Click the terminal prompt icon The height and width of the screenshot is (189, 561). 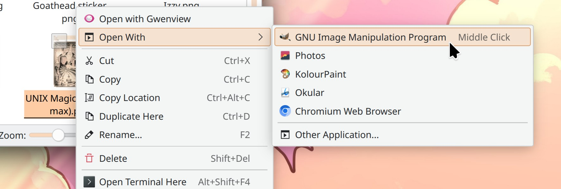(x=89, y=182)
